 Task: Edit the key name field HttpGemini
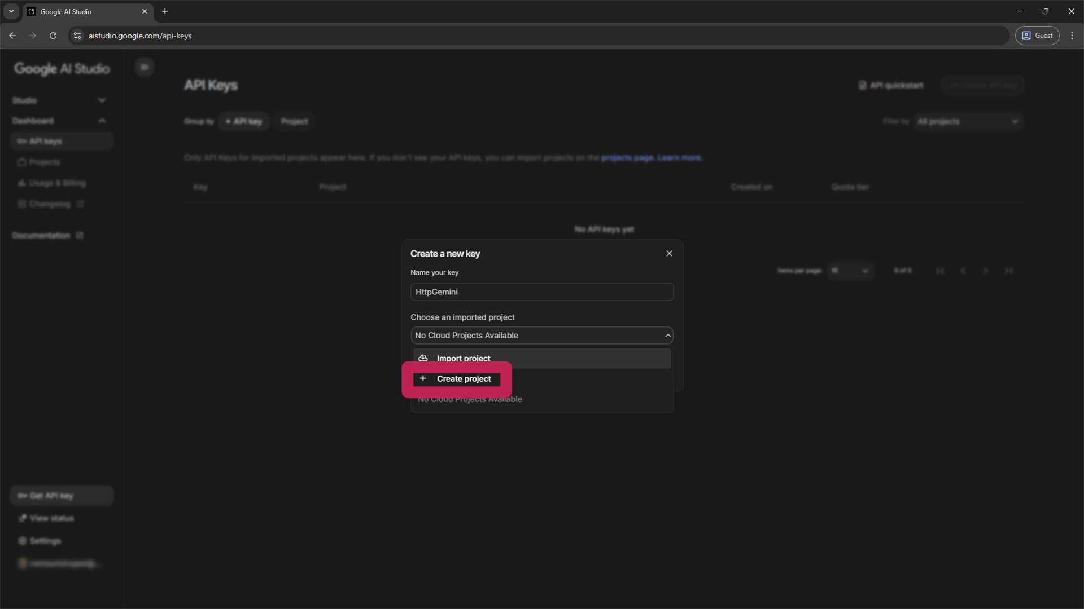coord(542,292)
